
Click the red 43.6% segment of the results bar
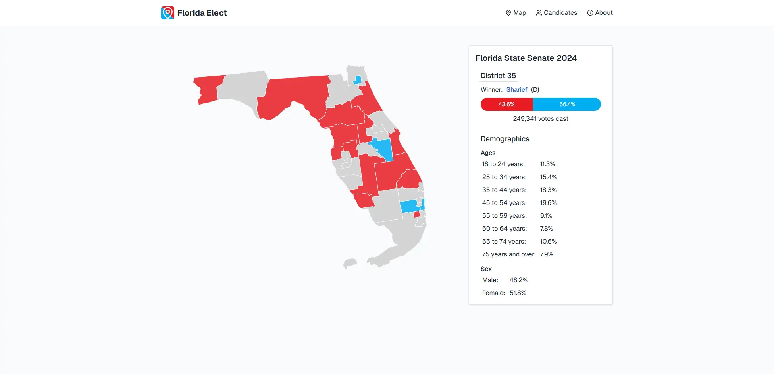click(x=506, y=104)
